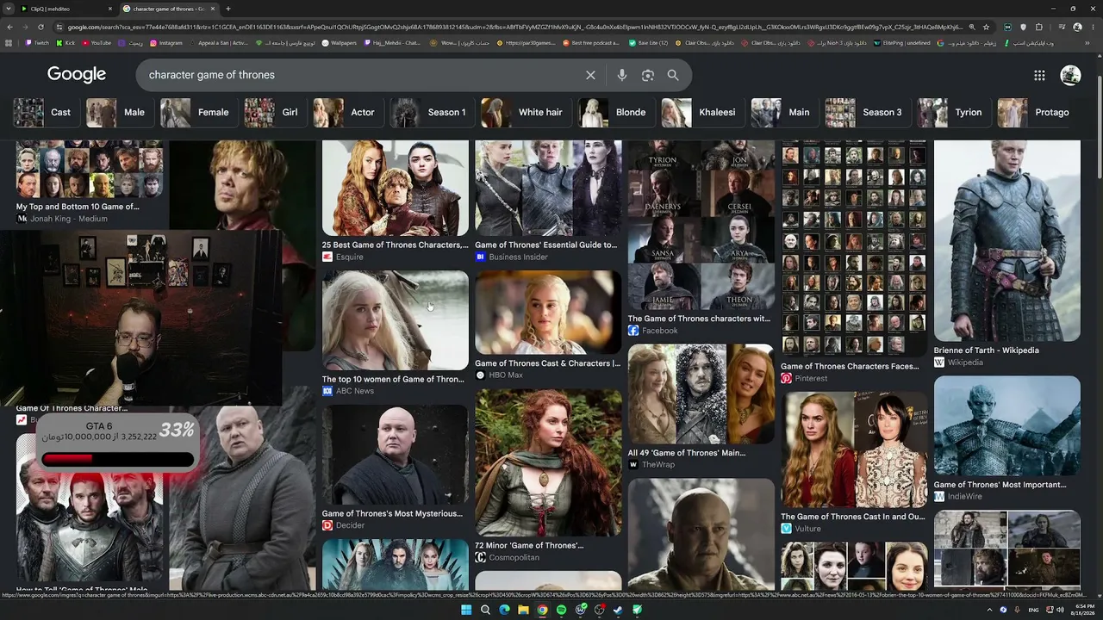Open the YouTube bookmark
Viewport: 1103px width, 620px height.
point(97,42)
